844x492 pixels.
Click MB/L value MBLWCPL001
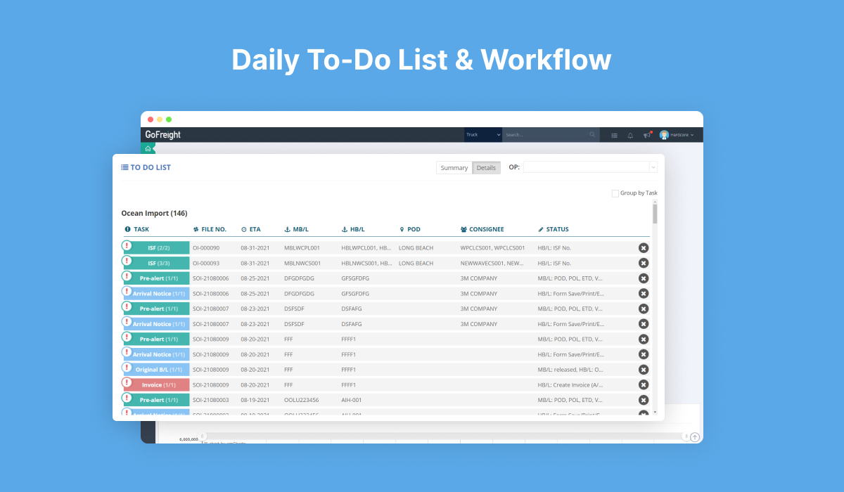(x=302, y=248)
